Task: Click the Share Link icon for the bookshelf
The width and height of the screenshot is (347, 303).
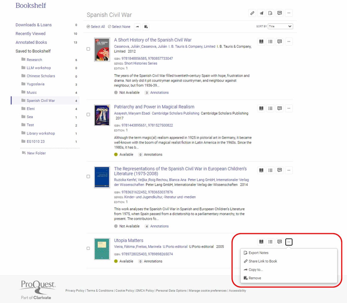Action: click(x=252, y=13)
